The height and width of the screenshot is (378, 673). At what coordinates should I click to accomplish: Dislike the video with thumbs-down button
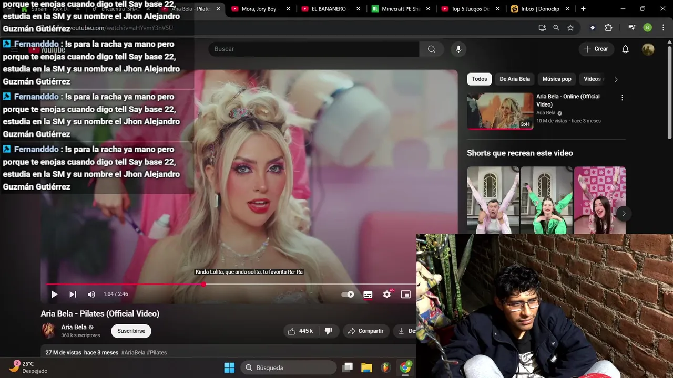click(x=328, y=331)
